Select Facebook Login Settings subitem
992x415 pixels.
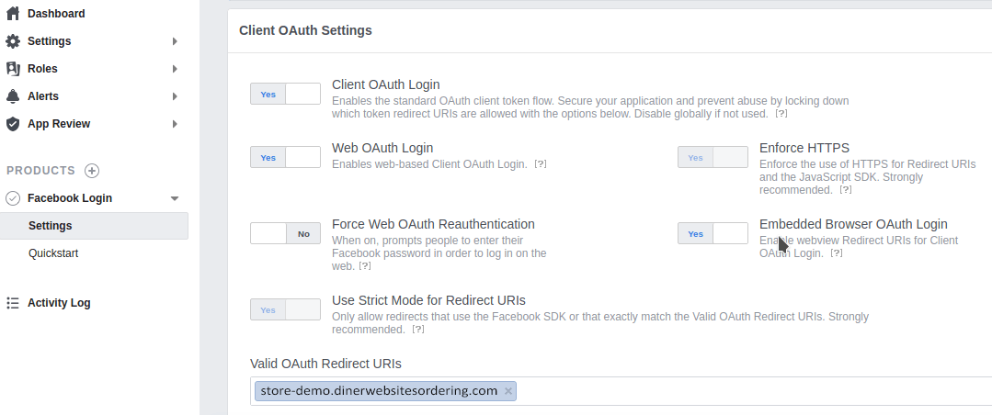pyautogui.click(x=95, y=226)
